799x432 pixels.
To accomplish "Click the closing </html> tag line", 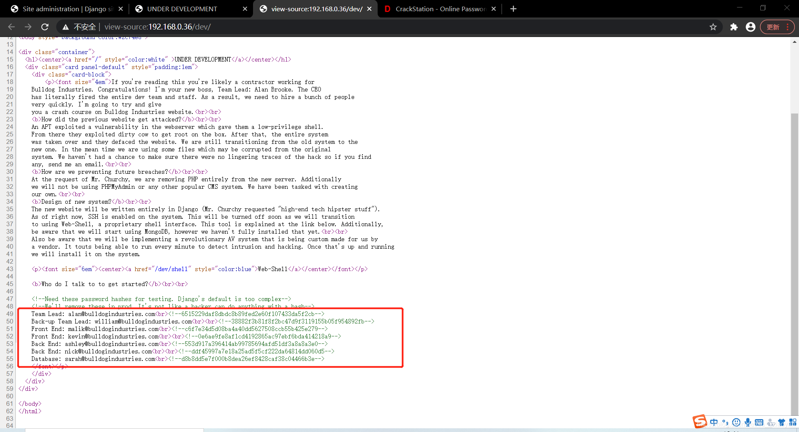I will 30,411.
